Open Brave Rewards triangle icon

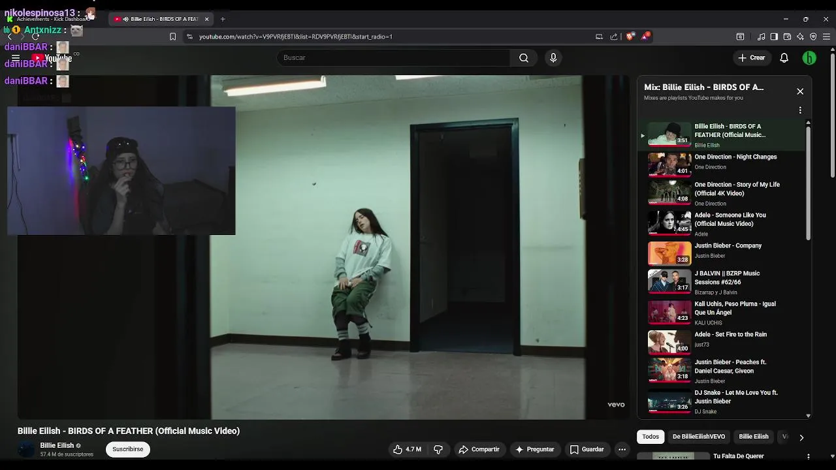pyautogui.click(x=645, y=36)
